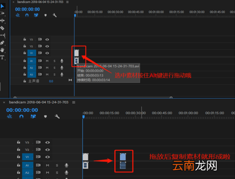Hide V2 track output in upper timeline
235x179 pixels.
coord(47,46)
